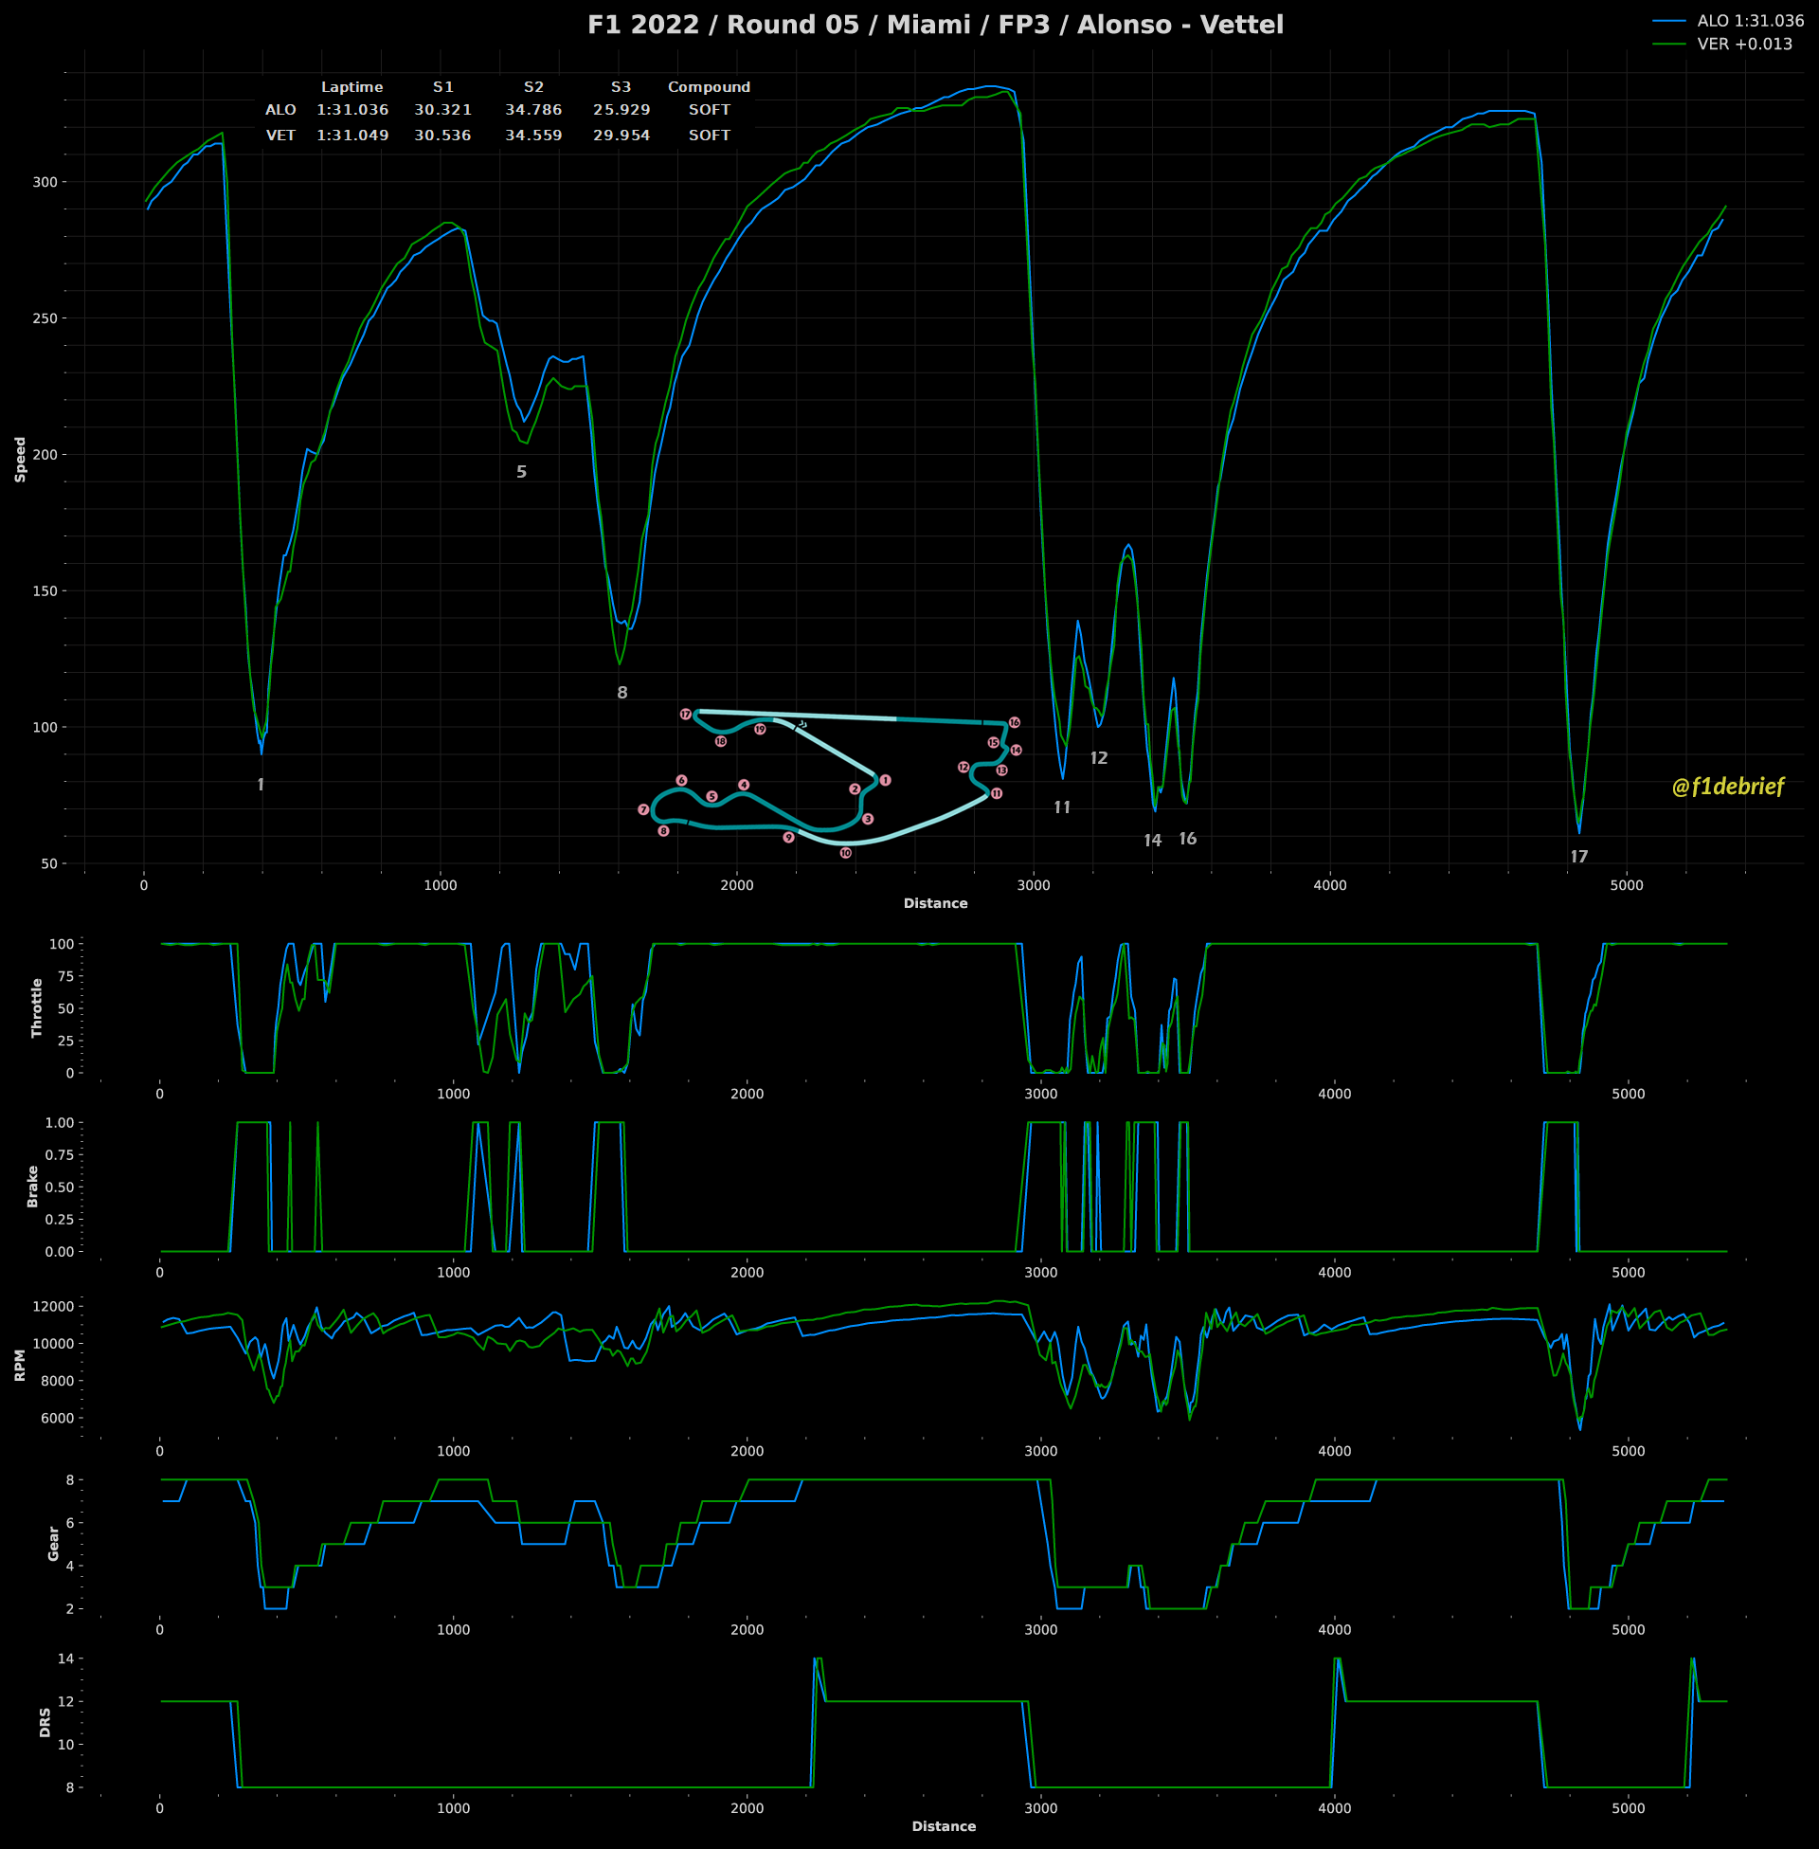Screen dimensions: 1819x1849
Task: Click turn 1 marker on track map
Action: [x=885, y=781]
